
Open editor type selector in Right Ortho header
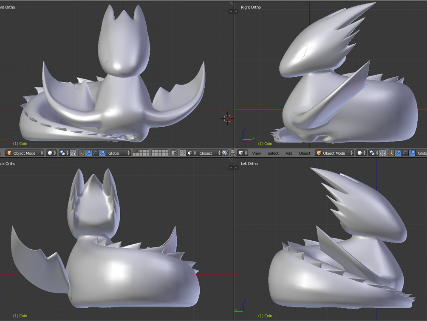[x=243, y=153]
